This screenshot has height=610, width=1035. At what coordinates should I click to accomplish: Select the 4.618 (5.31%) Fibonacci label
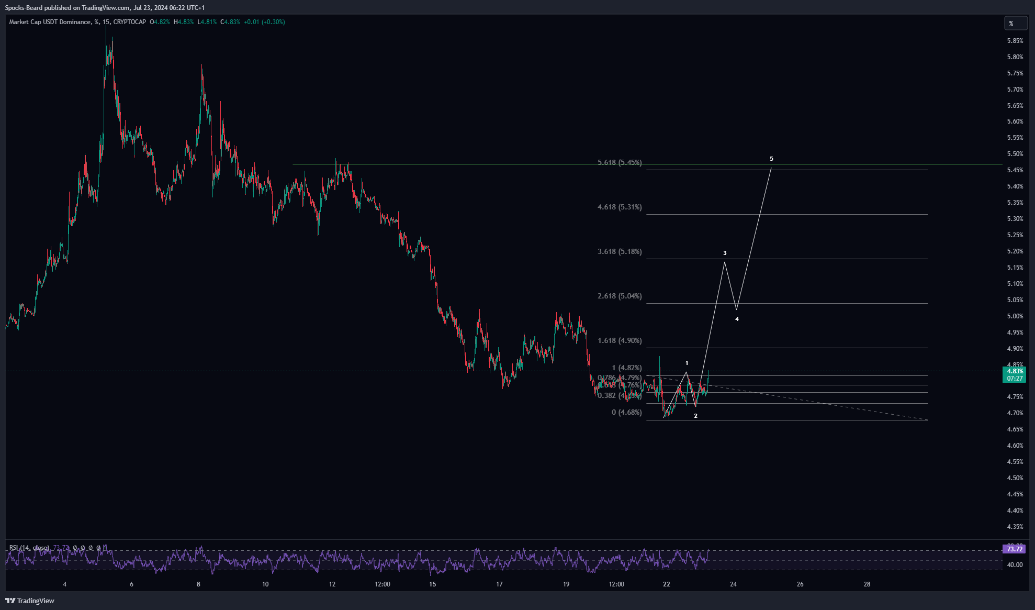tap(620, 207)
